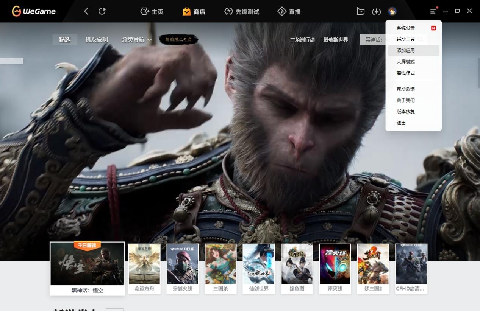Select the 精选 featured tab
Screen dimensions: 480x311
click(x=65, y=40)
